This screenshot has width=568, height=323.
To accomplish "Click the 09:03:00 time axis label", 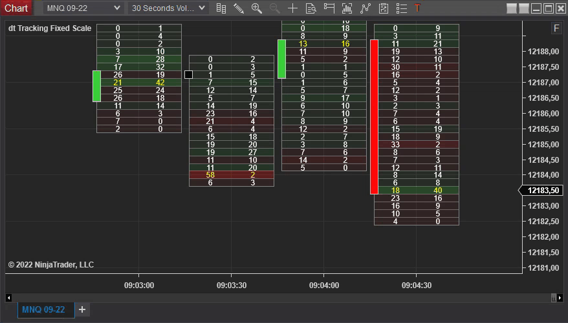I will pyautogui.click(x=138, y=286).
